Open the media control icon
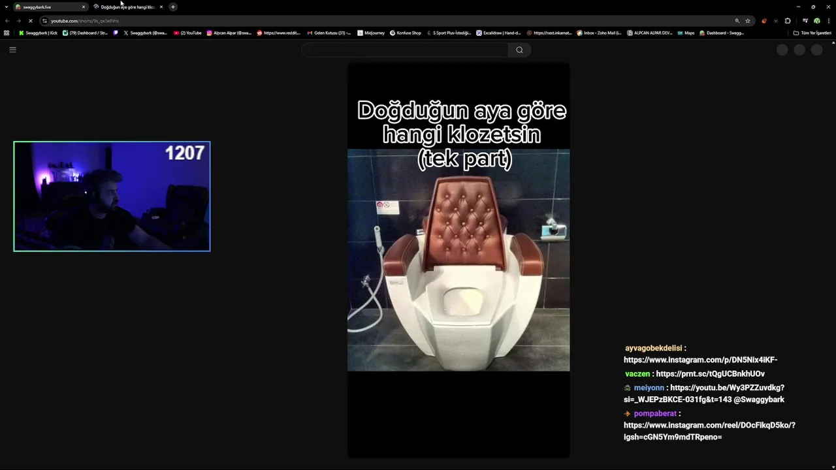Screen dimensions: 836x470 [x=805, y=21]
